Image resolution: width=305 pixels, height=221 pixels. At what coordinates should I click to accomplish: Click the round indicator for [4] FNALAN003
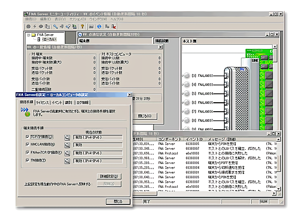point(187,85)
